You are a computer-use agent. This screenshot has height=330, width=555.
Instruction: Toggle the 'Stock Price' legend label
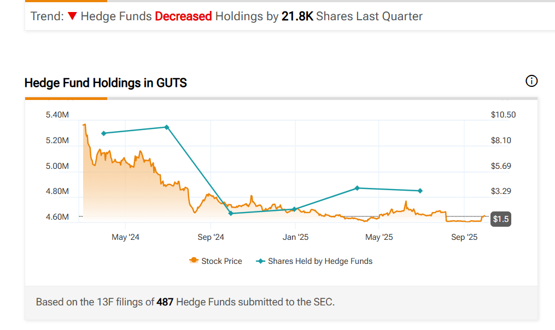point(221,261)
